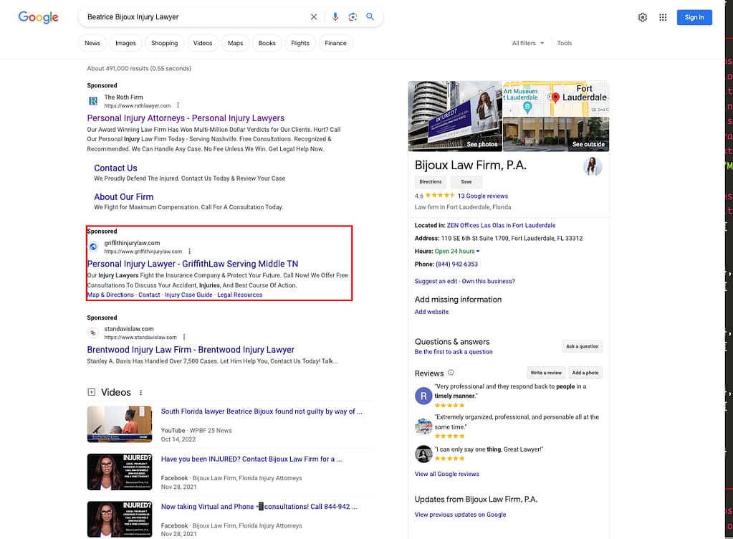Click Write a review button
Viewport: 733px width, 539px height.
tap(545, 373)
